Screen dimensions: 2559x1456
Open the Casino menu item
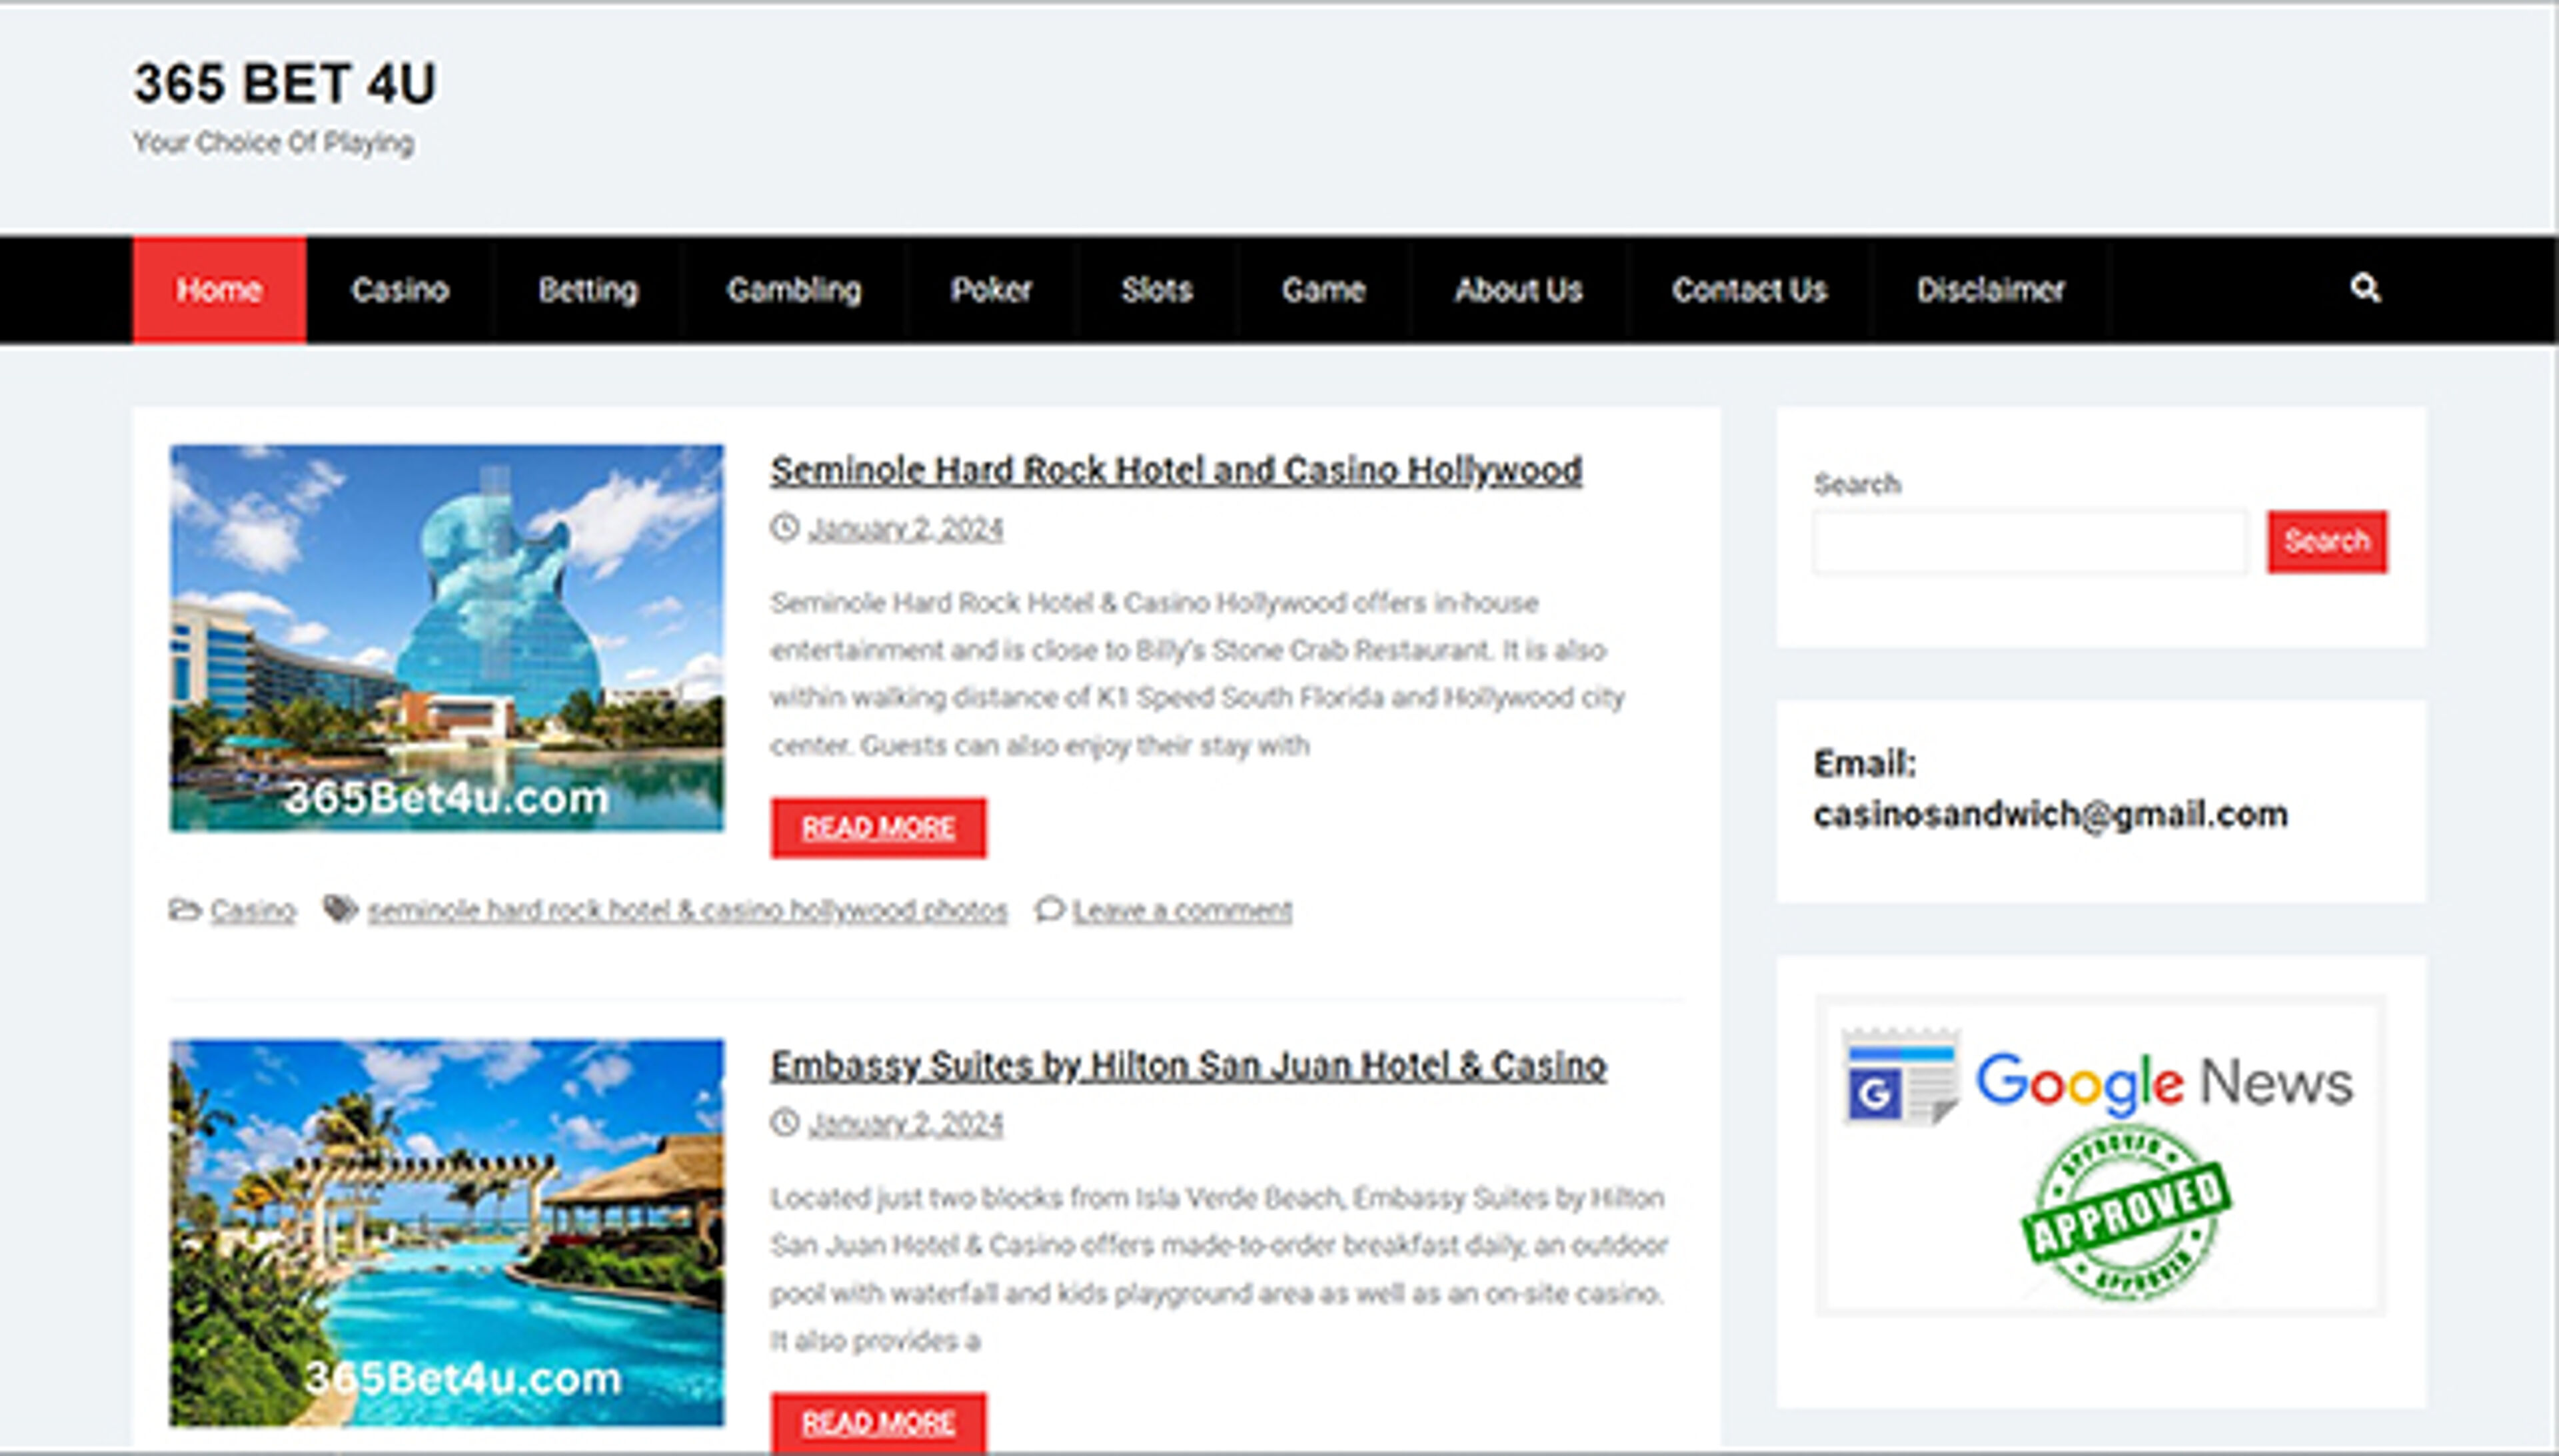(x=399, y=290)
